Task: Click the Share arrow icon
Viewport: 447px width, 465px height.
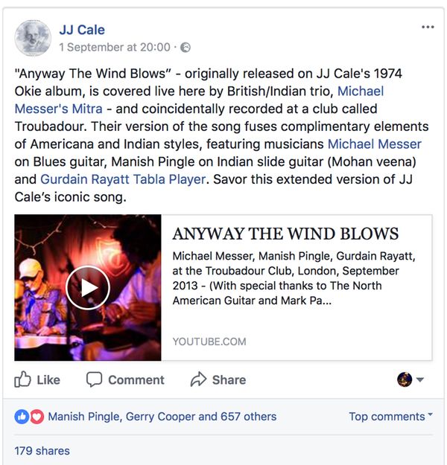Action: pyautogui.click(x=198, y=379)
